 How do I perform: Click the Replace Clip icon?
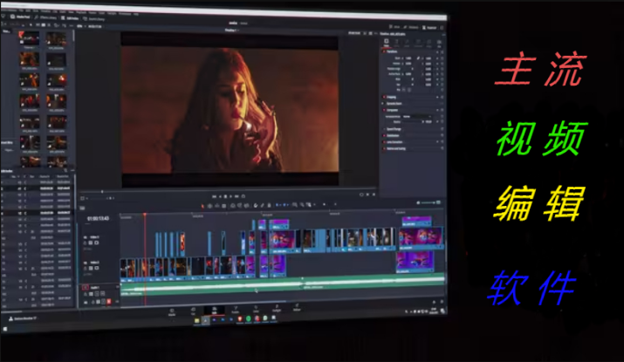tap(247, 206)
